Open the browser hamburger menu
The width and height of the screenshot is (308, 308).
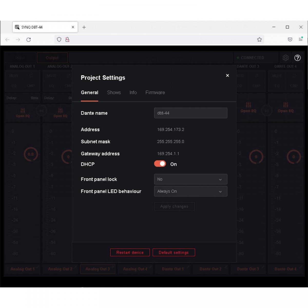(x=301, y=39)
